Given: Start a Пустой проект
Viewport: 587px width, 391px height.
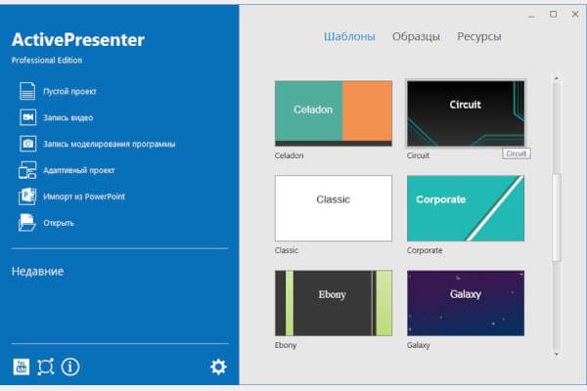Looking at the screenshot, I should [69, 92].
